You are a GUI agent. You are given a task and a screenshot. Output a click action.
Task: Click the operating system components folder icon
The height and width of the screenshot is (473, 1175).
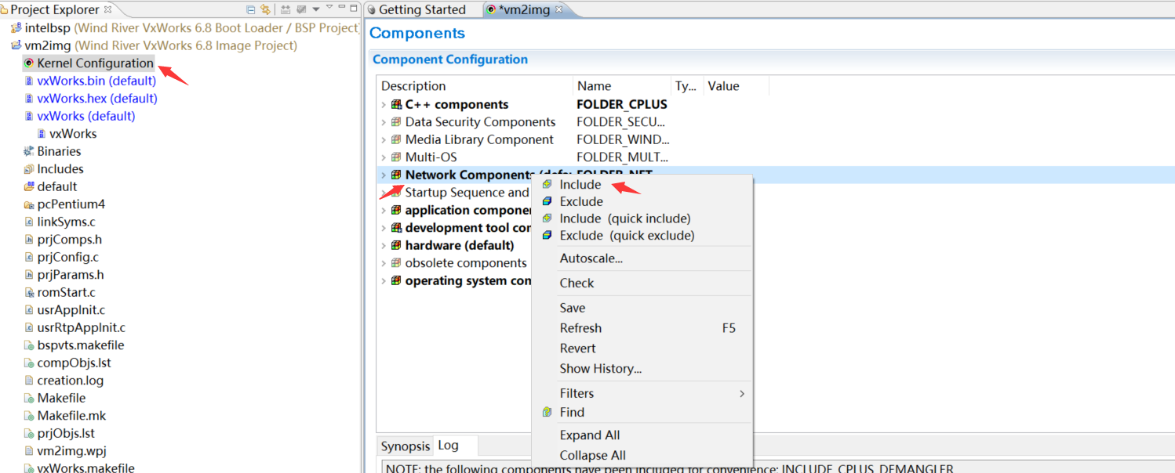[x=396, y=280]
